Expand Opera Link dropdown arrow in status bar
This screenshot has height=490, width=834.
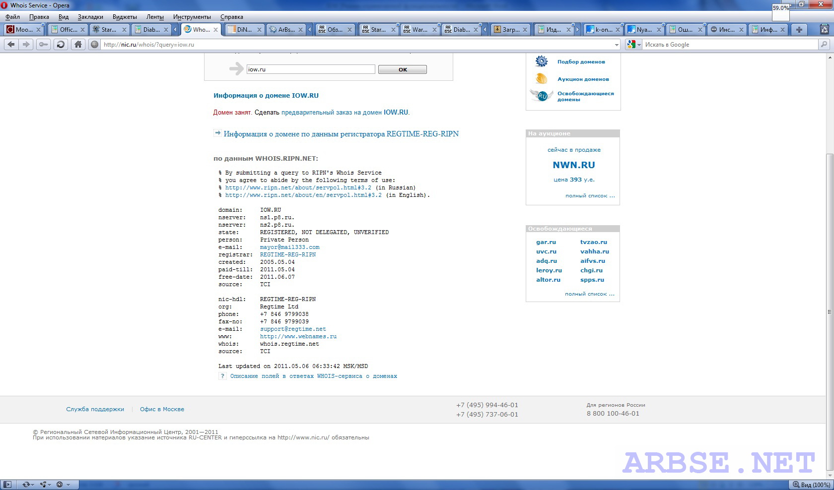(33, 485)
